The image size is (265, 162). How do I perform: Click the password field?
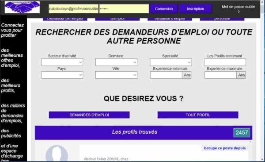(124, 9)
